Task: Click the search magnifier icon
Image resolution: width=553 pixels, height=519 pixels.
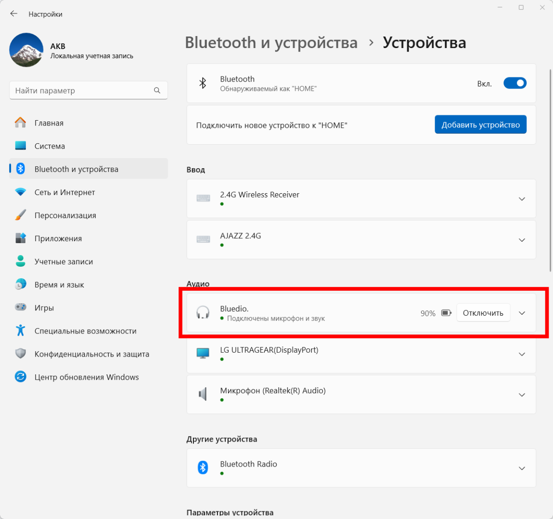Action: 157,90
